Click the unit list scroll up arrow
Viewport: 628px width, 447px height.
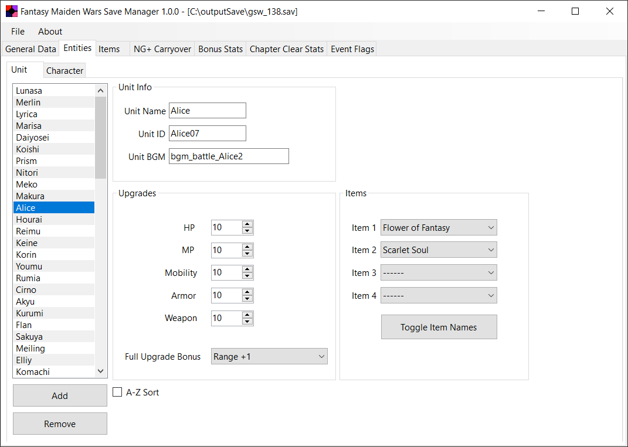pos(100,90)
